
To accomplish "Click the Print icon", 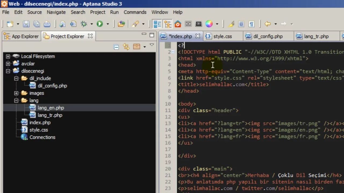I will (x=47, y=24).
